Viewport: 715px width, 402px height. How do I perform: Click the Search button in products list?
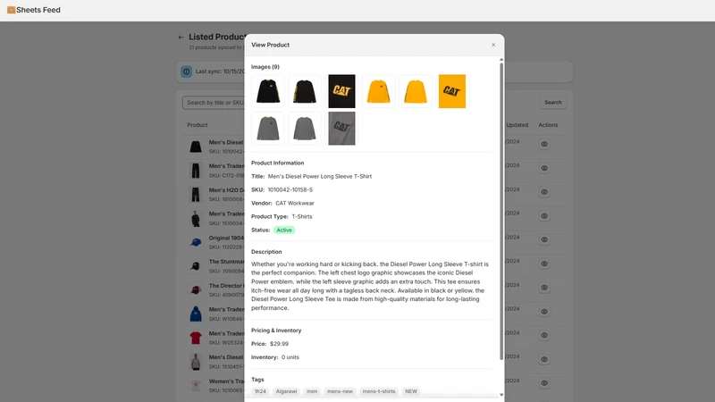552,103
